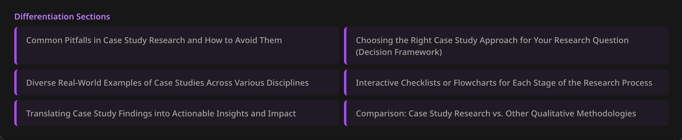The width and height of the screenshot is (682, 140).
Task: Click the Differentiation Sections heading
Action: [x=62, y=17]
